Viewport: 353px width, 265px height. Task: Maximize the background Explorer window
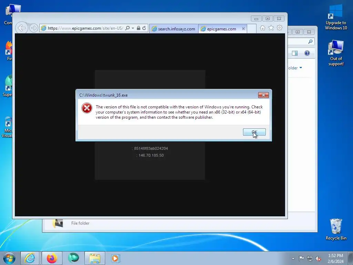[x=297, y=32]
